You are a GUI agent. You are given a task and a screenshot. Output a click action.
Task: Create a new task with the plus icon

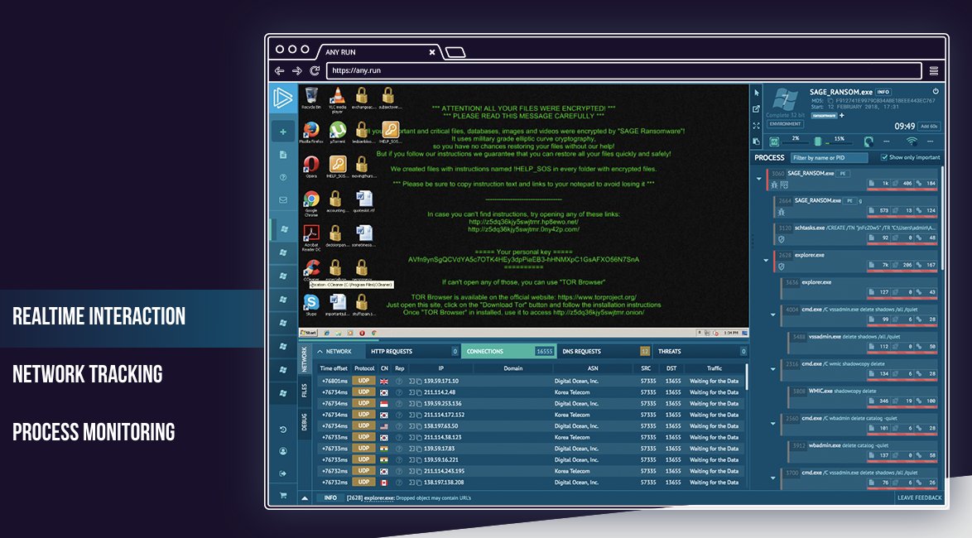(x=282, y=132)
